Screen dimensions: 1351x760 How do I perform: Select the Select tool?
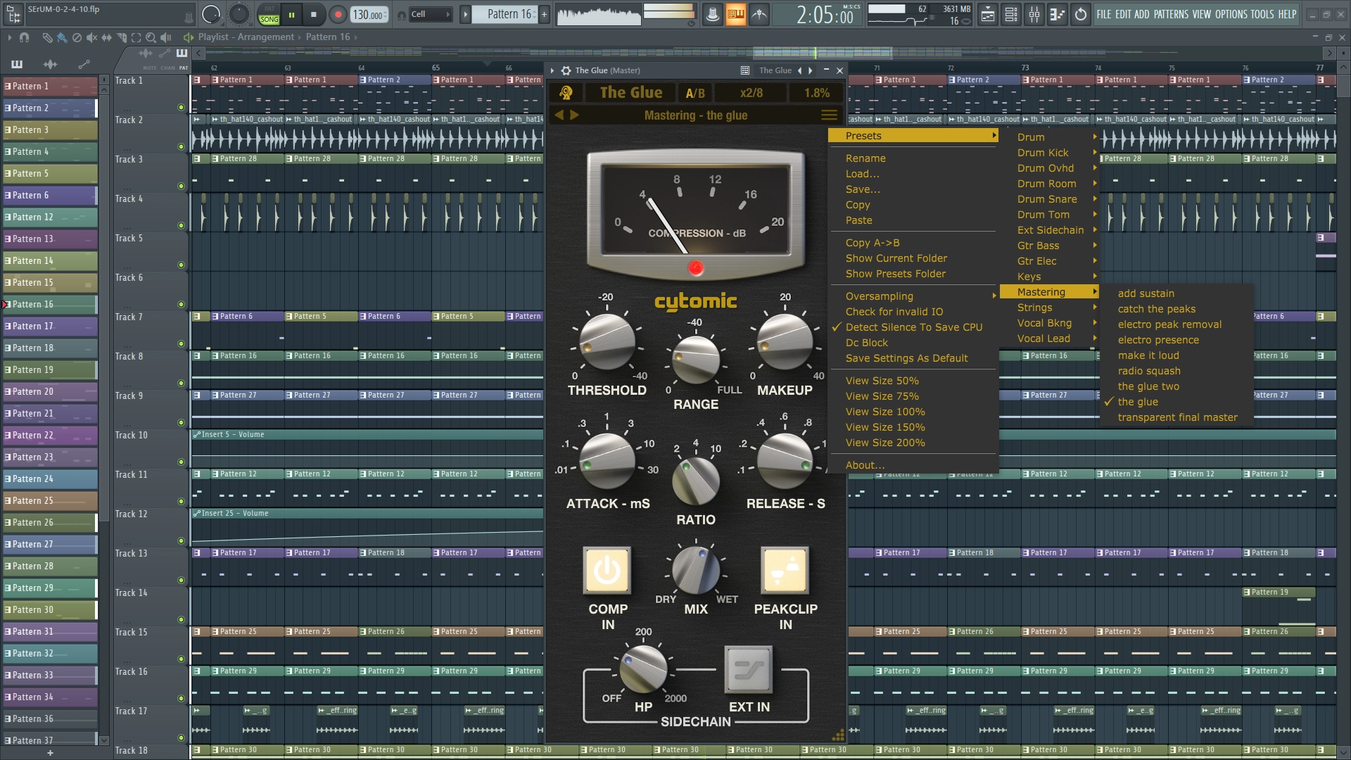click(137, 37)
